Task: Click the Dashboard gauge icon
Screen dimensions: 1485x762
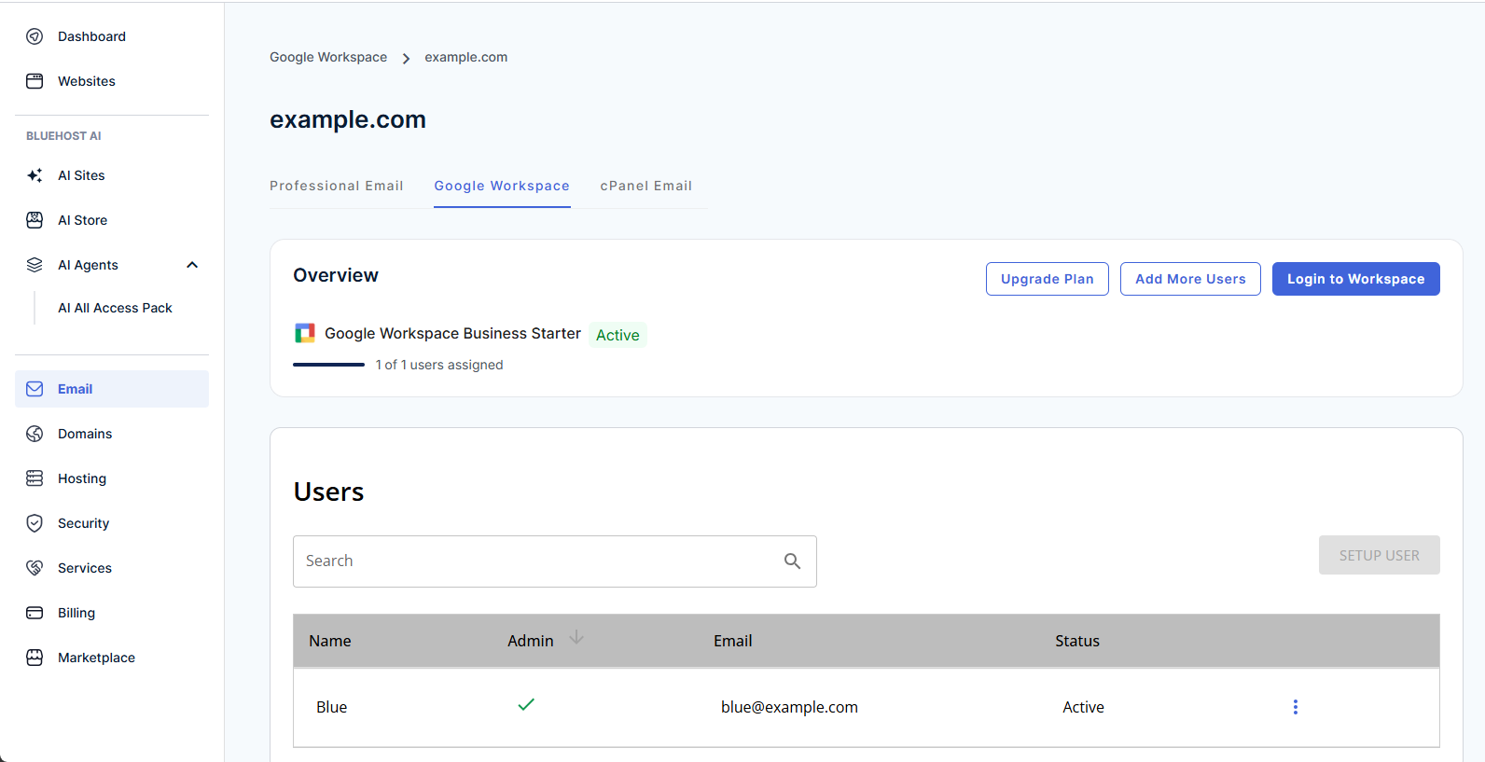Action: pos(35,36)
